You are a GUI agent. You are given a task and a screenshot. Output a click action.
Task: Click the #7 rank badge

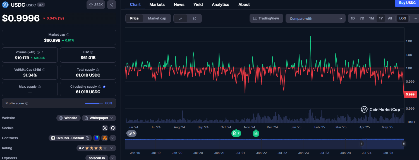pyautogui.click(x=40, y=5)
